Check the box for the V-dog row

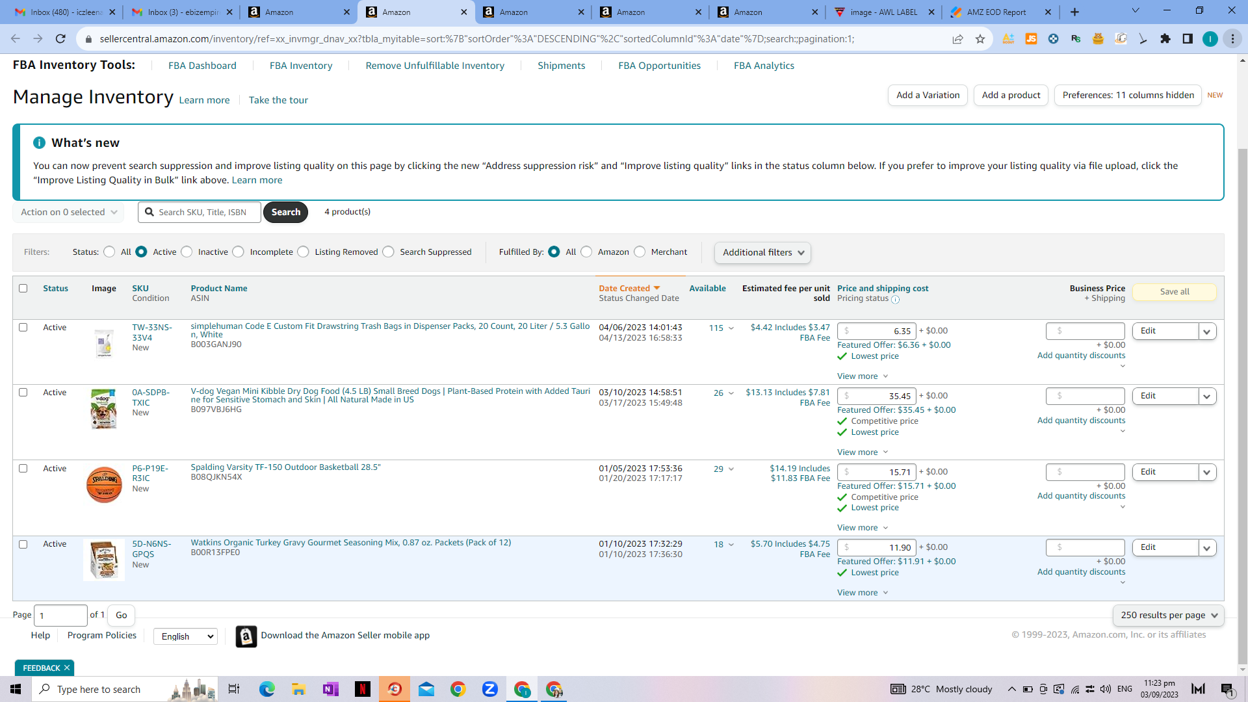[23, 392]
